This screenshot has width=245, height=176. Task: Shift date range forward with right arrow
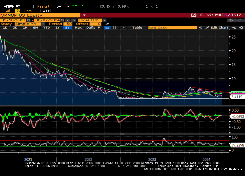(74, 20)
